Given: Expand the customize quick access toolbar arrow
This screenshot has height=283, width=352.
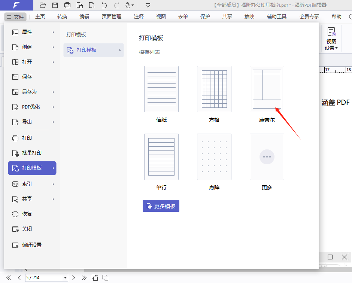Looking at the screenshot, I should point(148,5).
